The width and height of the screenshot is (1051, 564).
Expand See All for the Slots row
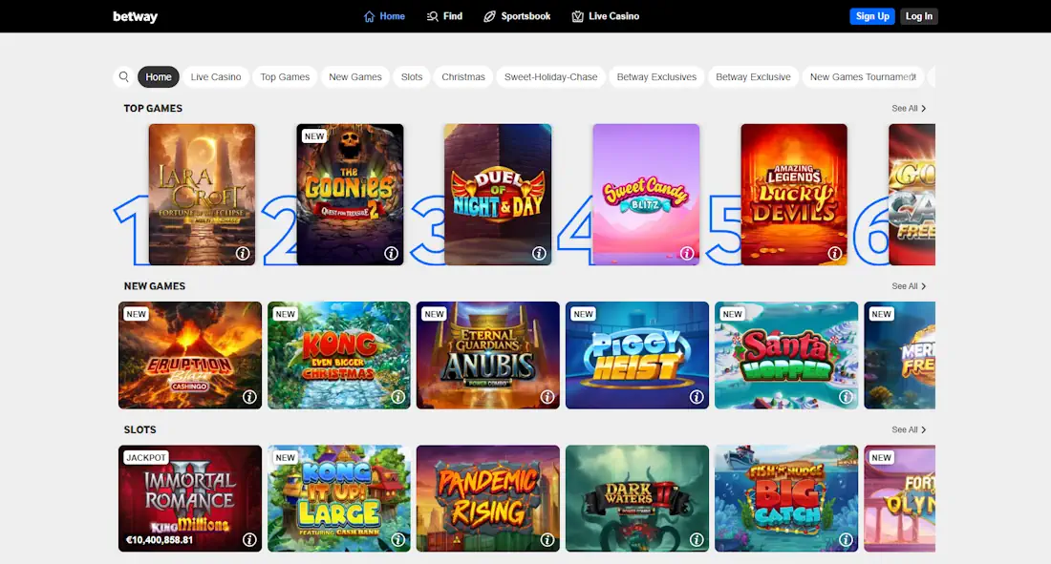click(908, 429)
